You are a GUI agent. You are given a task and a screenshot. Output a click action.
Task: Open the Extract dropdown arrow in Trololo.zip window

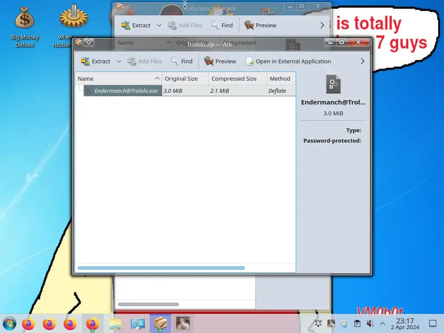(x=119, y=61)
